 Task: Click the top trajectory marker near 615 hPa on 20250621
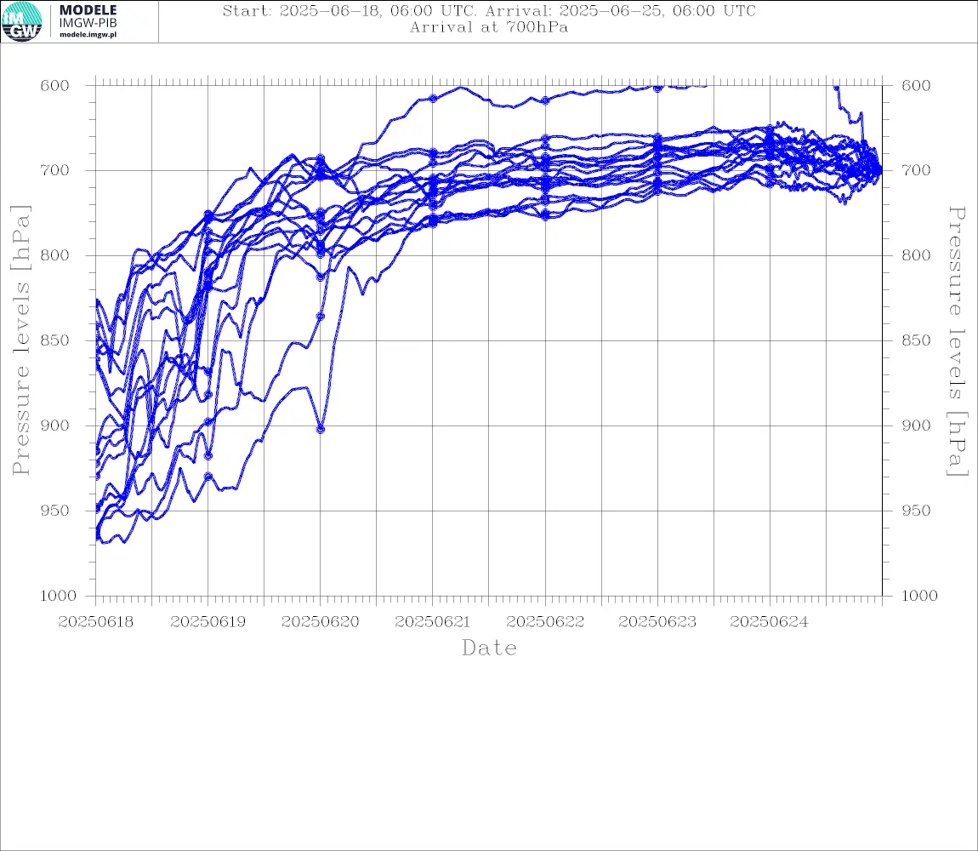(433, 98)
